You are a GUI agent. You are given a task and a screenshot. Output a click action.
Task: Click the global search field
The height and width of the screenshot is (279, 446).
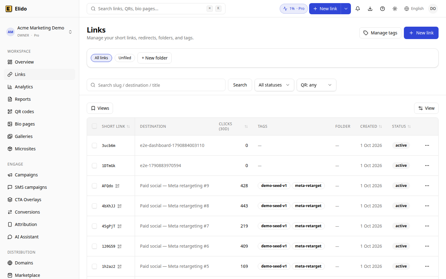(156, 9)
